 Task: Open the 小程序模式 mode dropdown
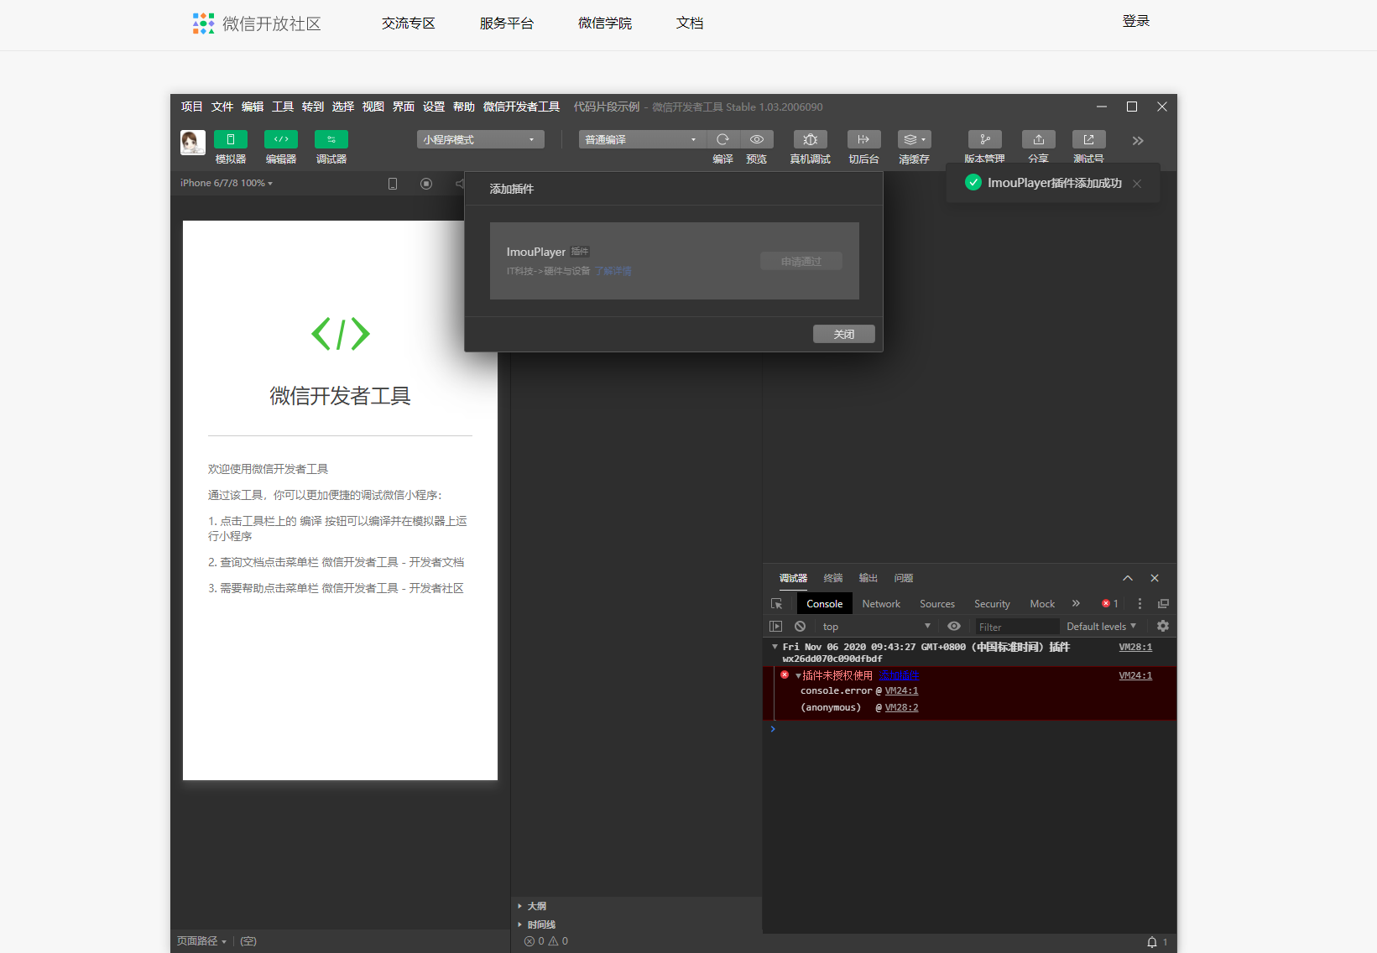481,139
